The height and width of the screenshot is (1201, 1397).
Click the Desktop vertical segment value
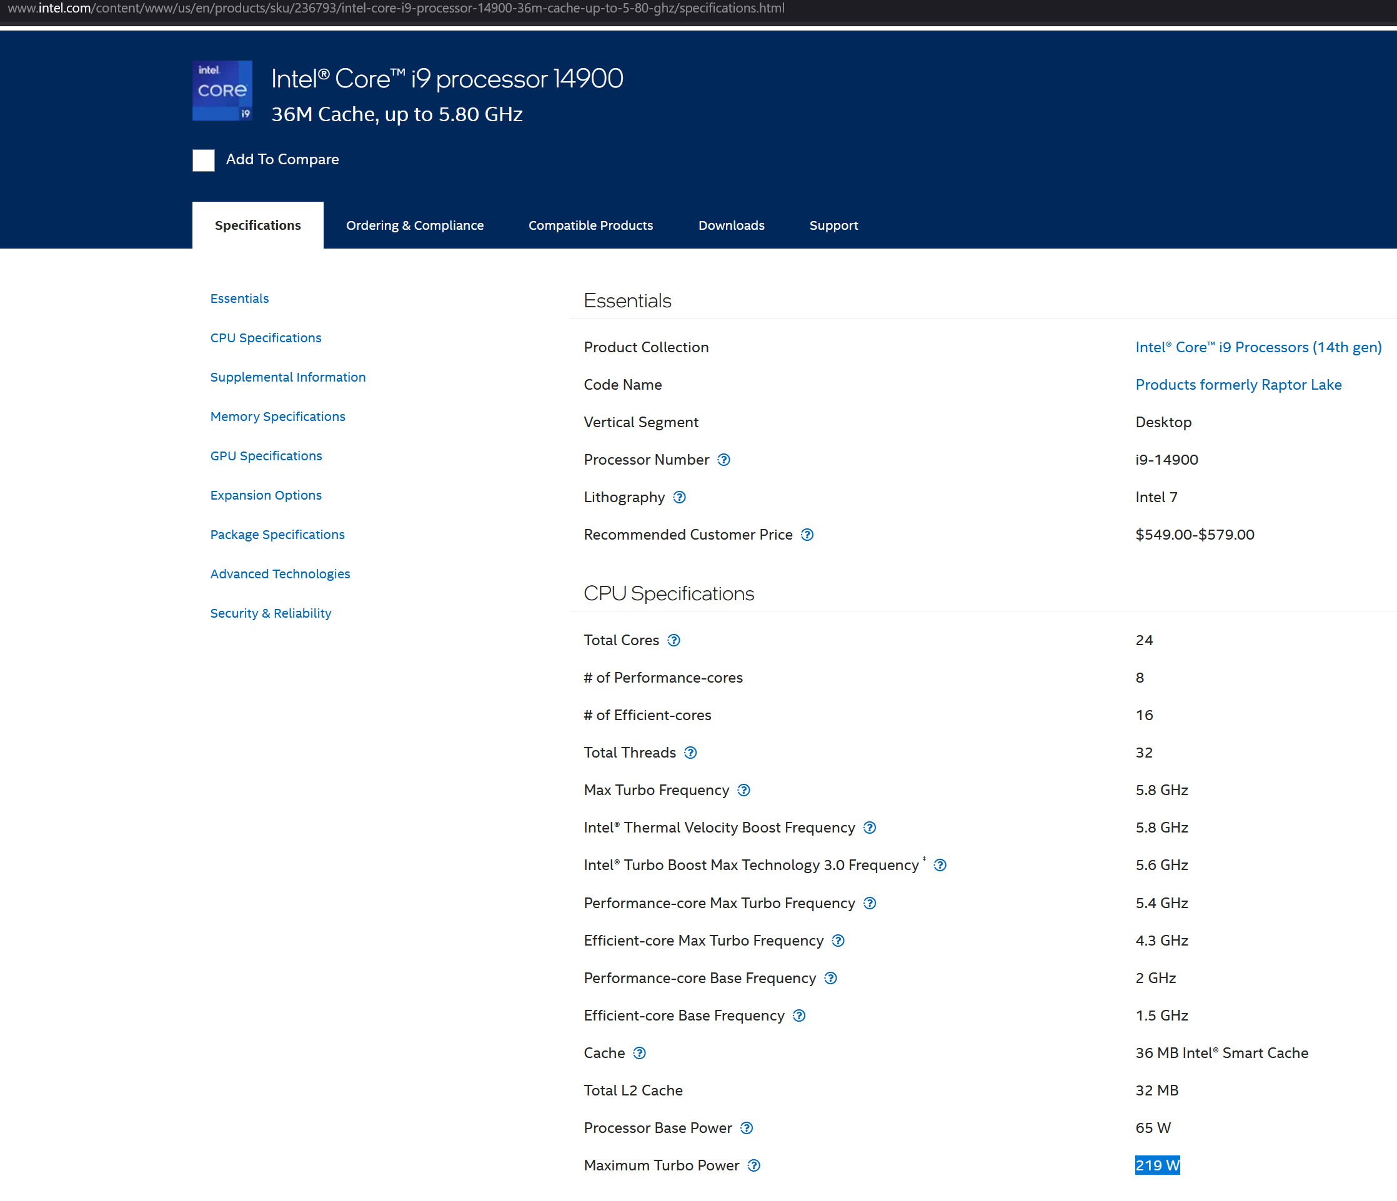(x=1163, y=423)
